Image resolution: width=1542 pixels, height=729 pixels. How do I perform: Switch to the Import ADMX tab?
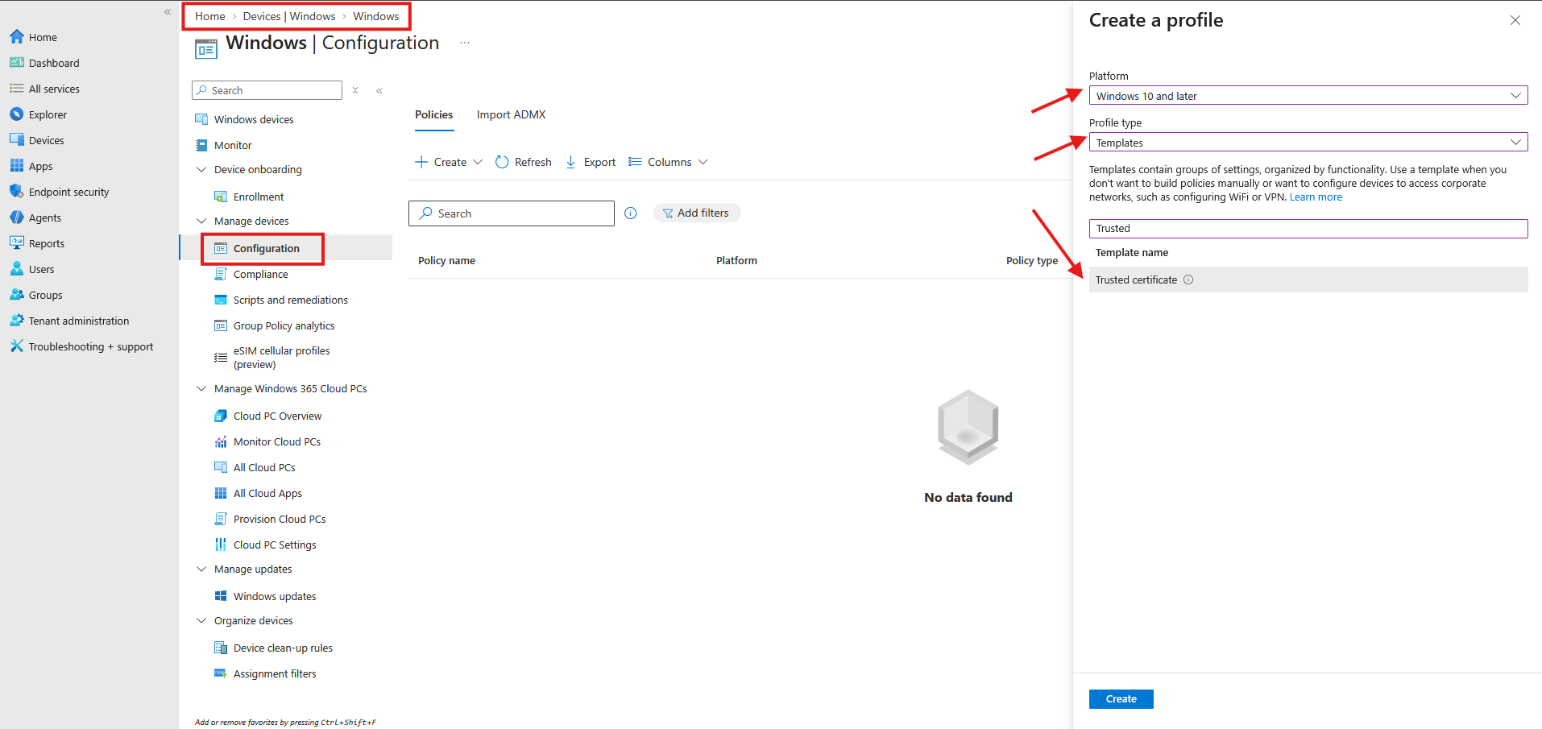click(511, 114)
